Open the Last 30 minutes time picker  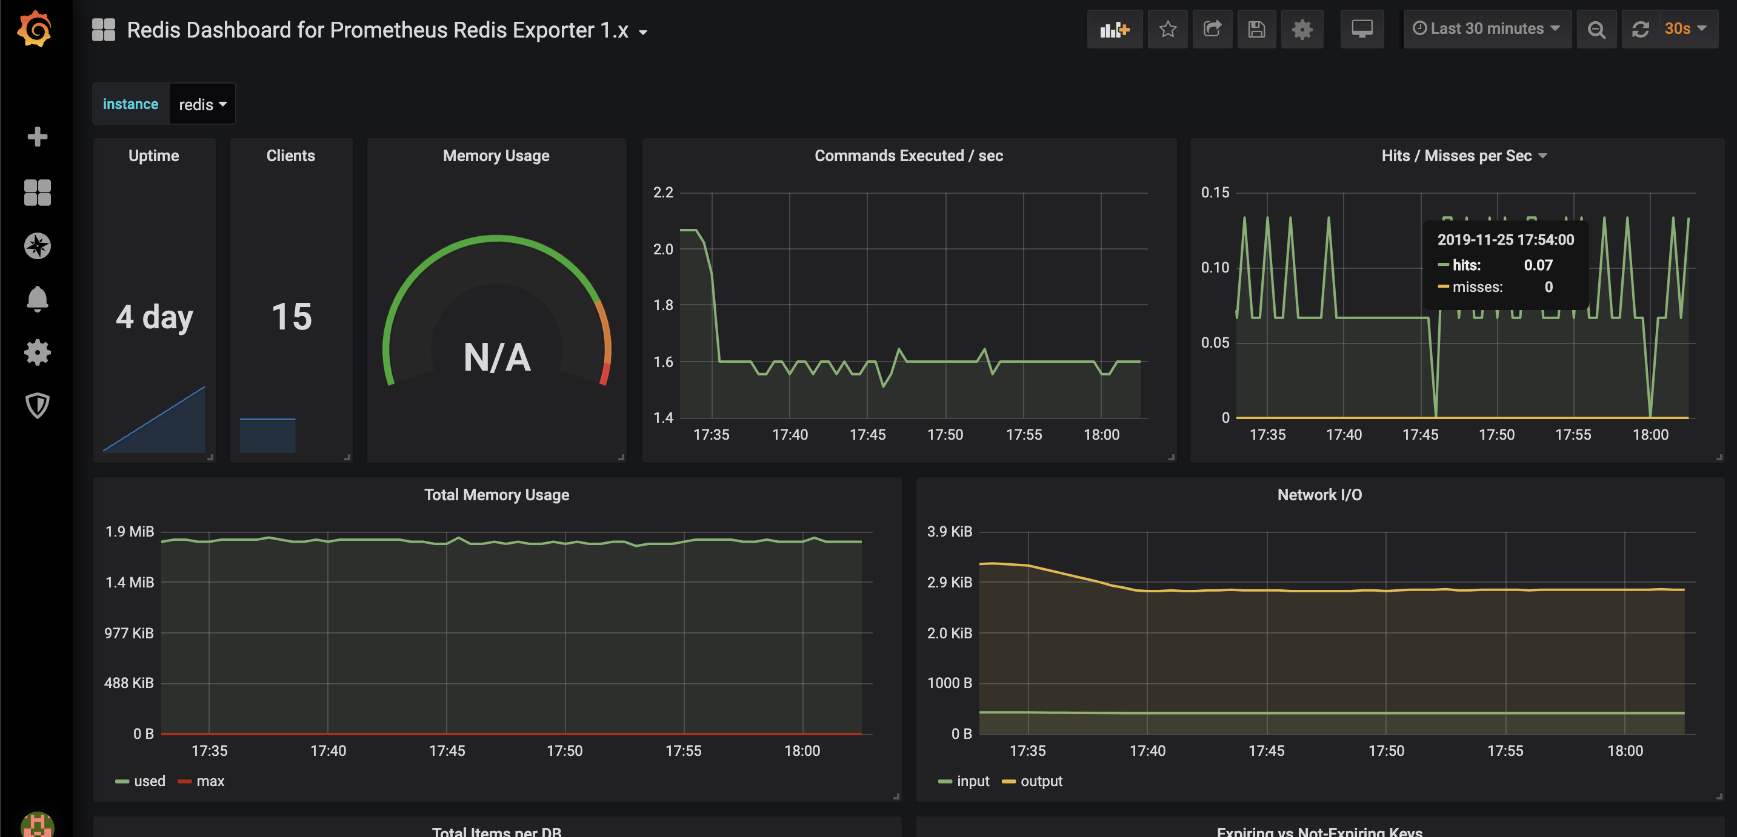click(x=1487, y=29)
